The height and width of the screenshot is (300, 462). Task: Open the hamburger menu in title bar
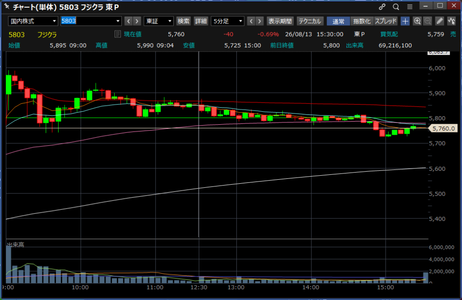pyautogui.click(x=410, y=7)
